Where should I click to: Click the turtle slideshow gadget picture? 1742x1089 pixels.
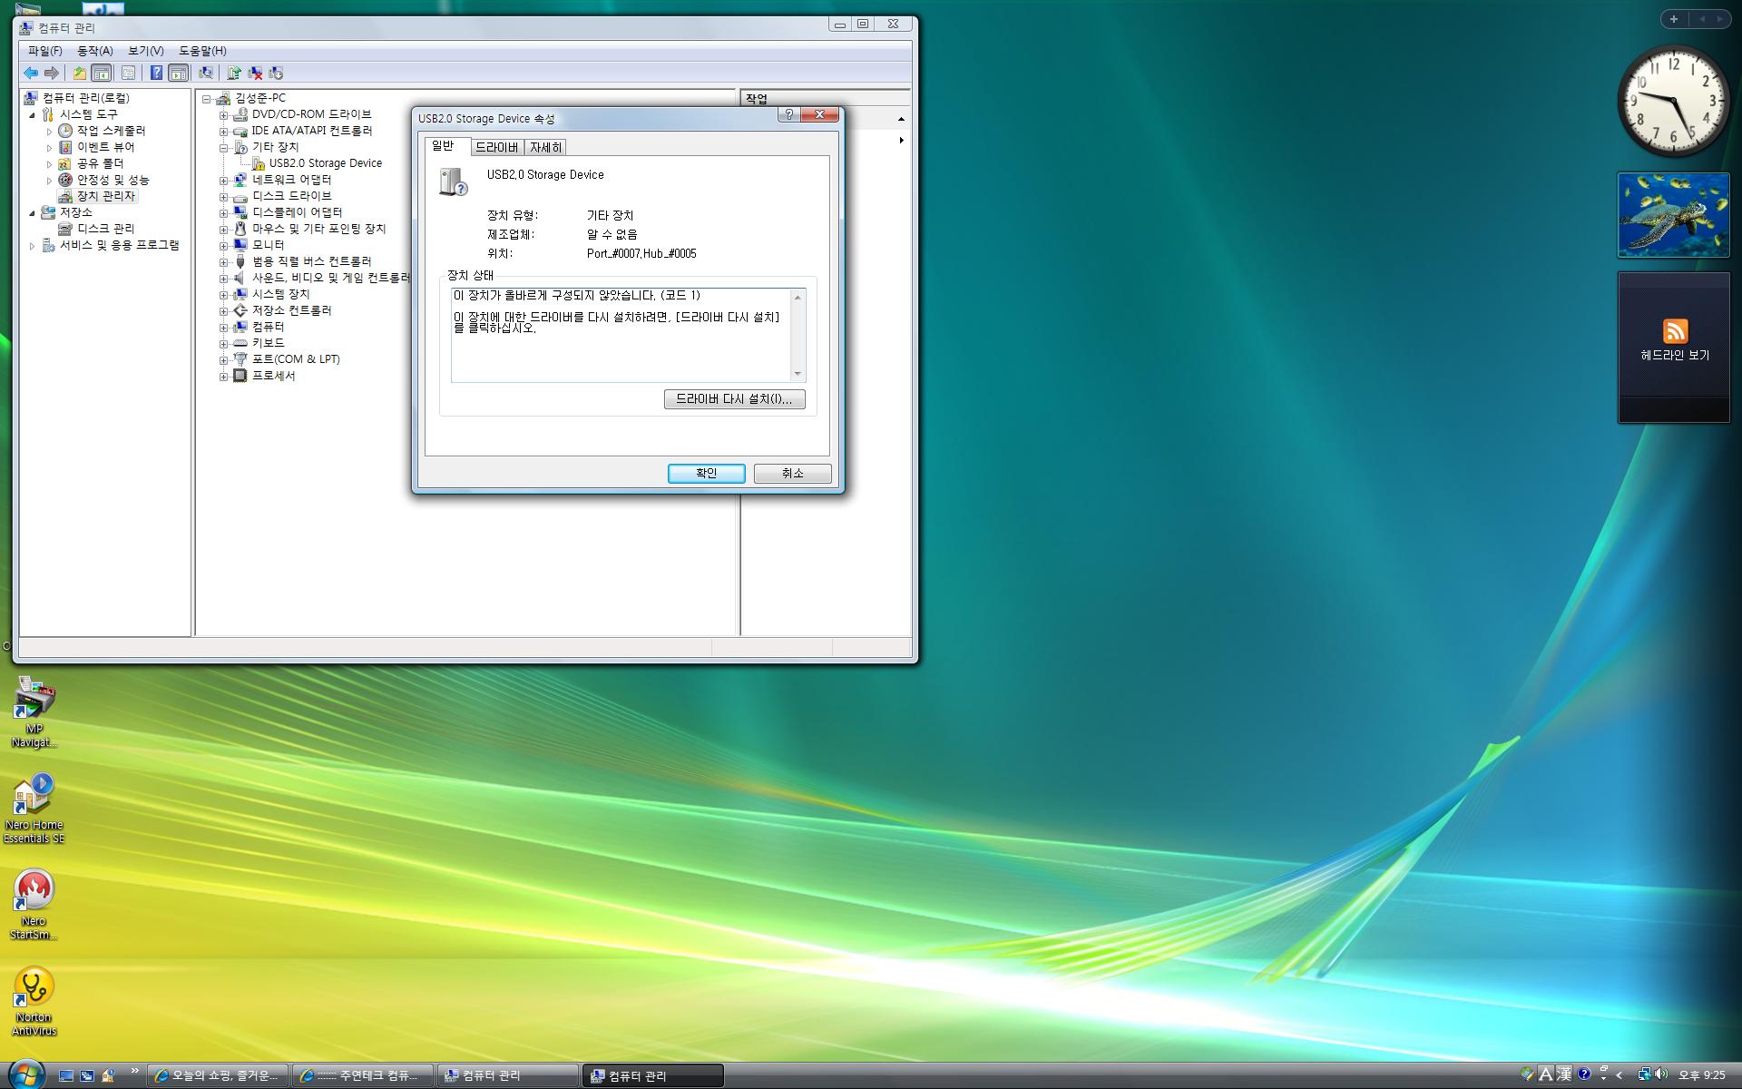tap(1674, 215)
